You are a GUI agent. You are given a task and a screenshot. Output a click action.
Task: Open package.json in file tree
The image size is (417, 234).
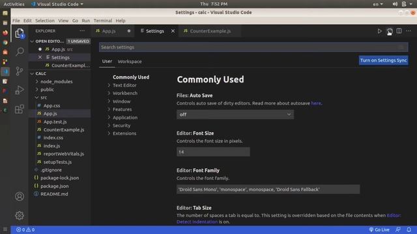(55, 186)
